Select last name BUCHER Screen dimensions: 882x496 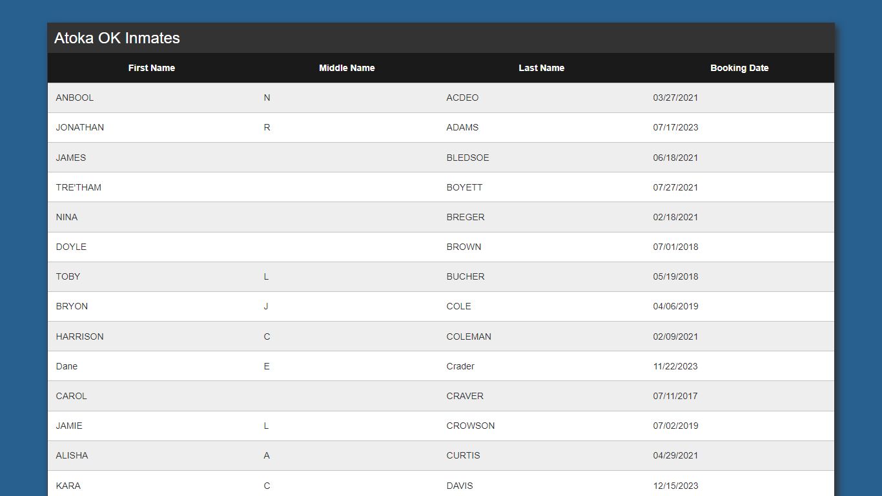click(466, 276)
